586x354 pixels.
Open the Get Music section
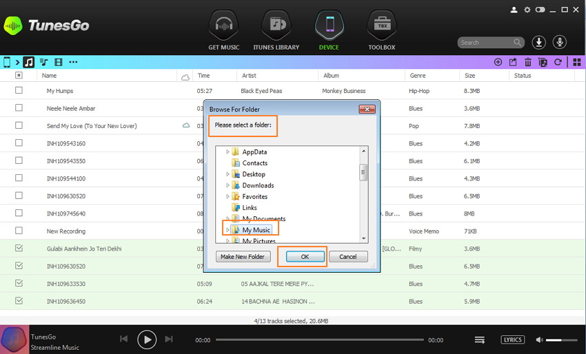[224, 30]
